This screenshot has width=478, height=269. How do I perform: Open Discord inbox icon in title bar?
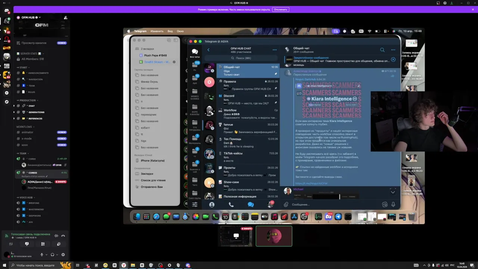click(438, 3)
